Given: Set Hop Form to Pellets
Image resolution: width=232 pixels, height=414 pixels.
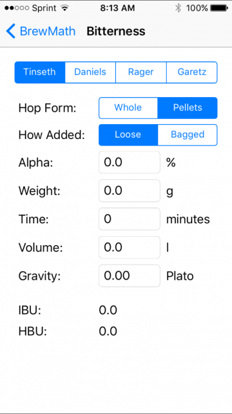Looking at the screenshot, I should tap(188, 108).
